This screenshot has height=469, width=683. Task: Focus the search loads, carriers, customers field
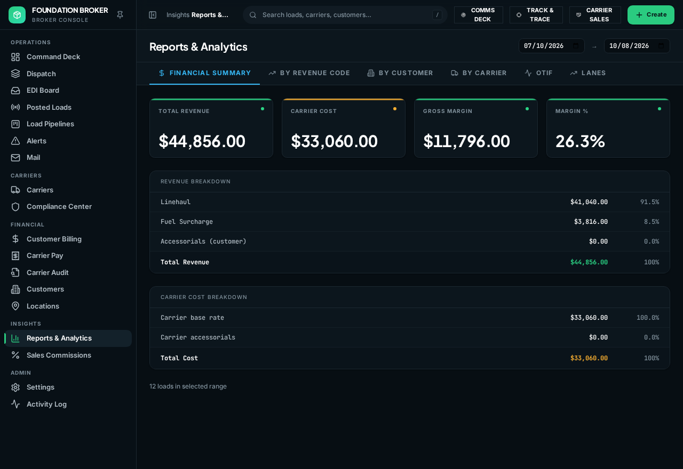[x=345, y=15]
